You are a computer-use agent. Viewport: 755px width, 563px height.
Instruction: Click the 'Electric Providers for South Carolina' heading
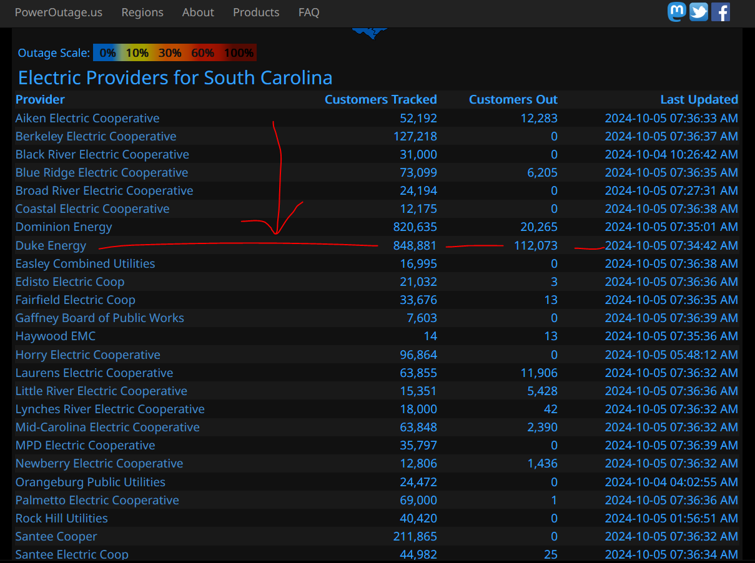click(175, 77)
